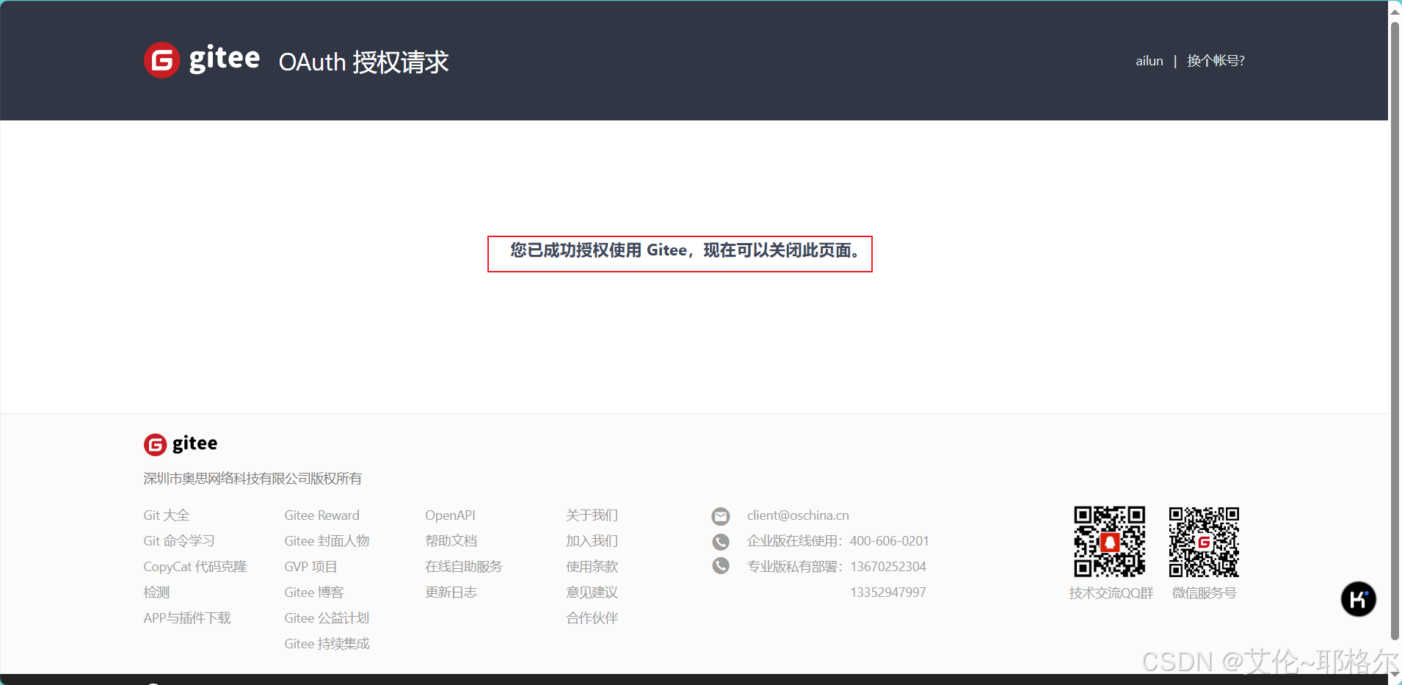The height and width of the screenshot is (685, 1402).
Task: Open the APP与插件下载 link
Action: tap(187, 618)
